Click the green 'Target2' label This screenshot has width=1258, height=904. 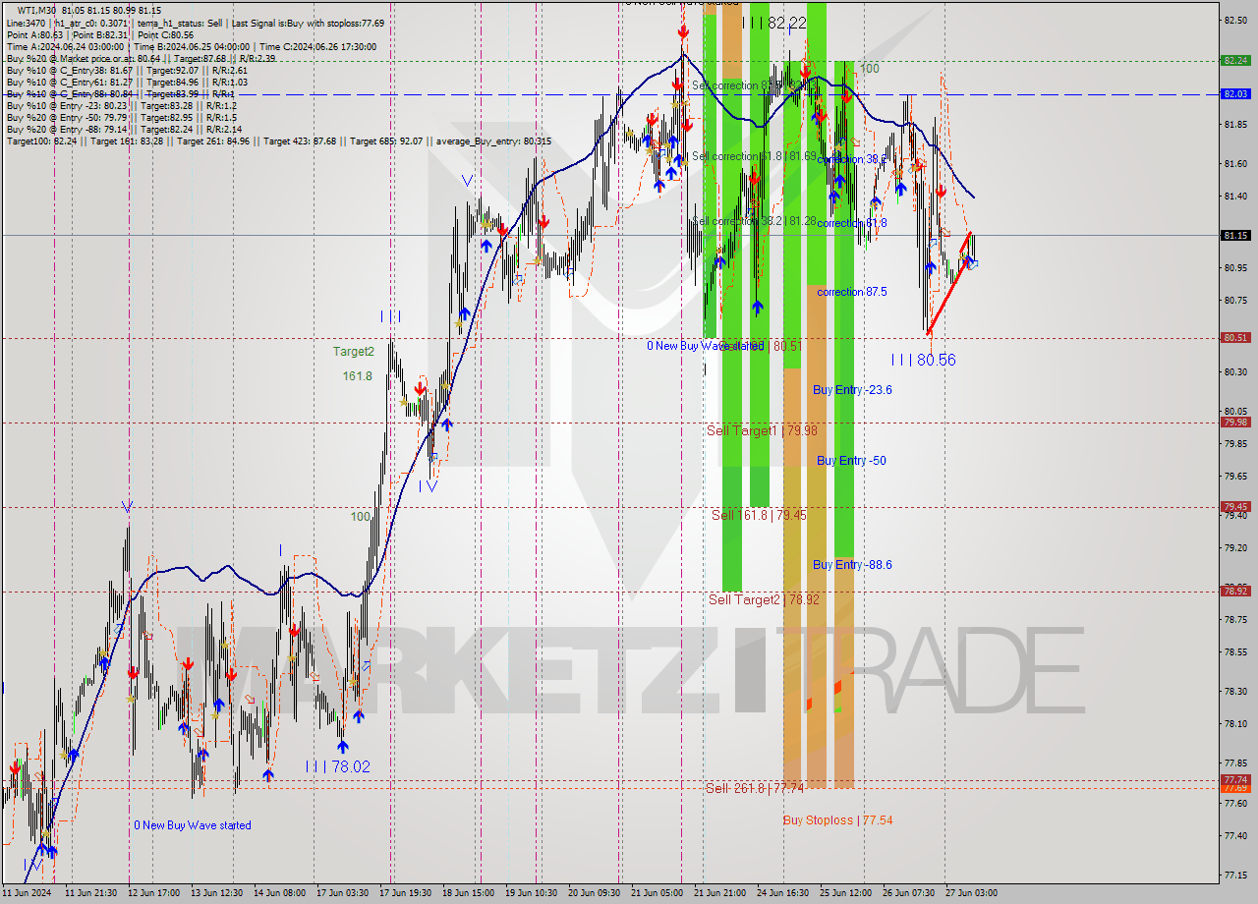353,351
